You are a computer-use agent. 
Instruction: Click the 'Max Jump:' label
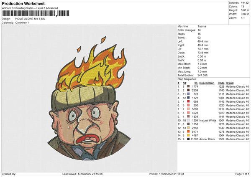click(184, 71)
